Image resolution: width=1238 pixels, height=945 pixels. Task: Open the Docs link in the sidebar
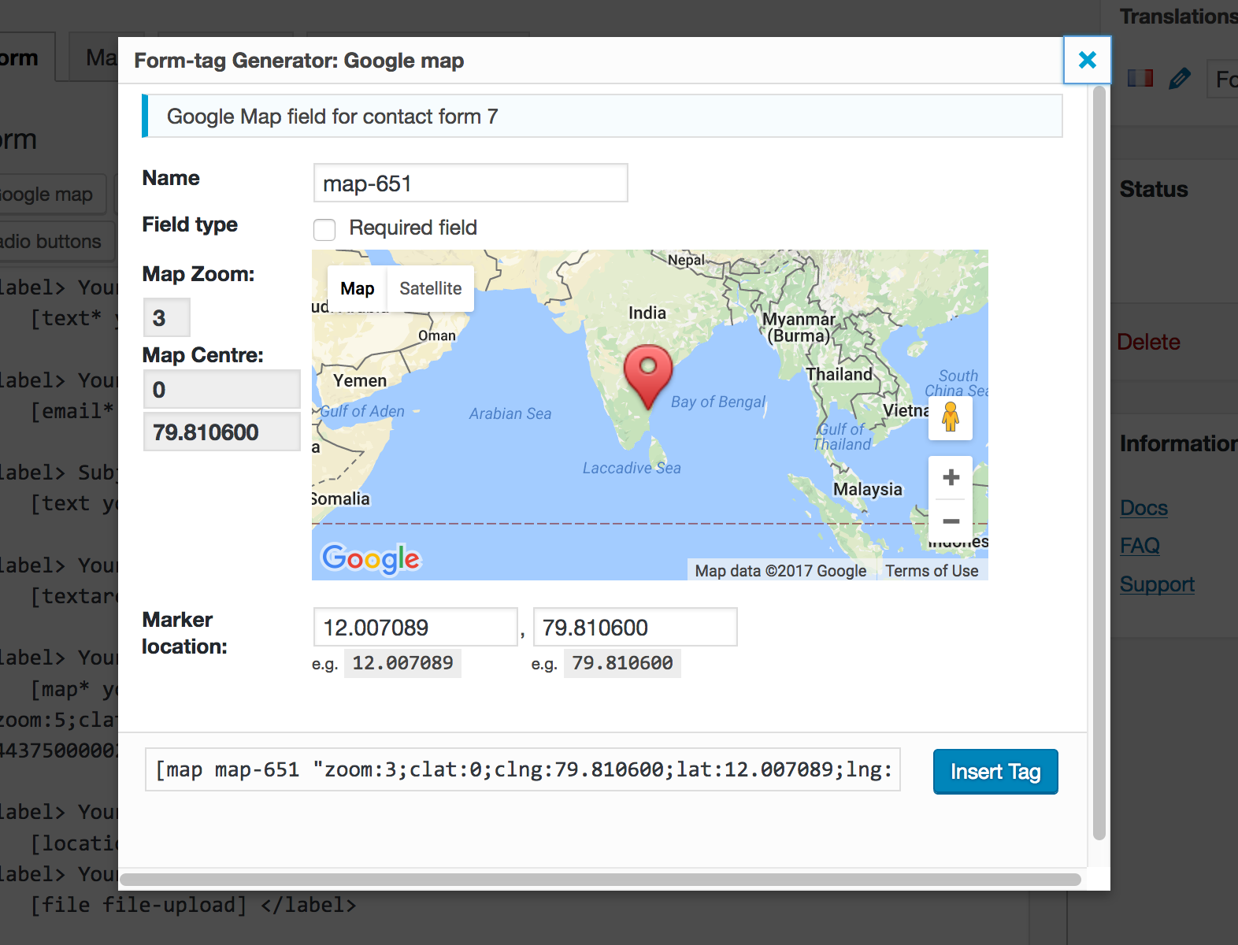pyautogui.click(x=1143, y=508)
